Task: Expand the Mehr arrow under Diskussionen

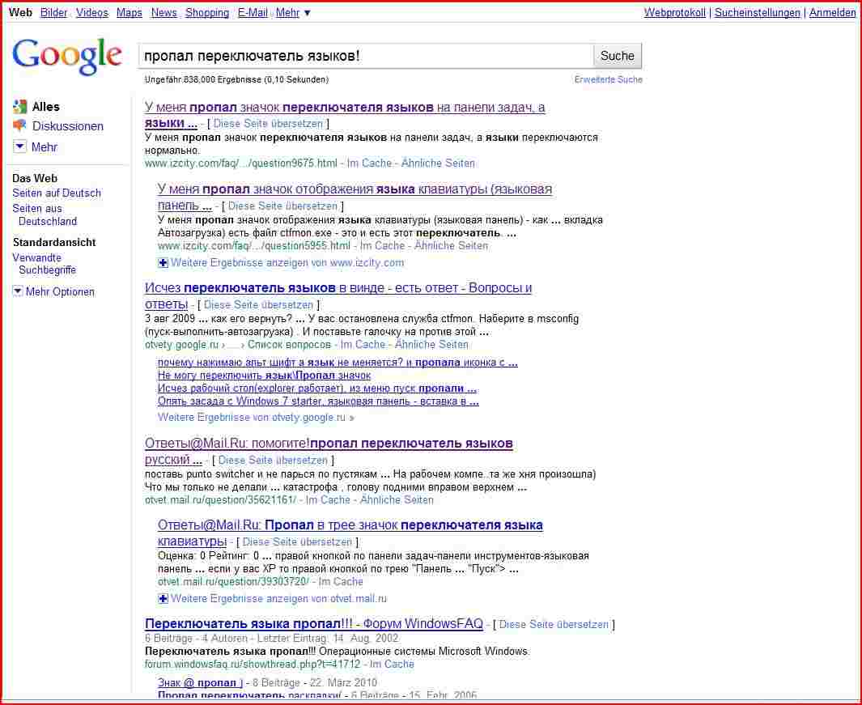Action: 19,147
